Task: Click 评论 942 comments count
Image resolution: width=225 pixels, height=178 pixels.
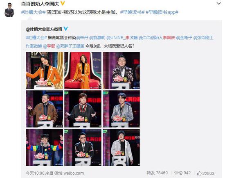Action: click(x=182, y=173)
